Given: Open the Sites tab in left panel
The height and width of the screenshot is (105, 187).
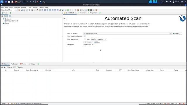Looking at the screenshot, I should (4, 13).
